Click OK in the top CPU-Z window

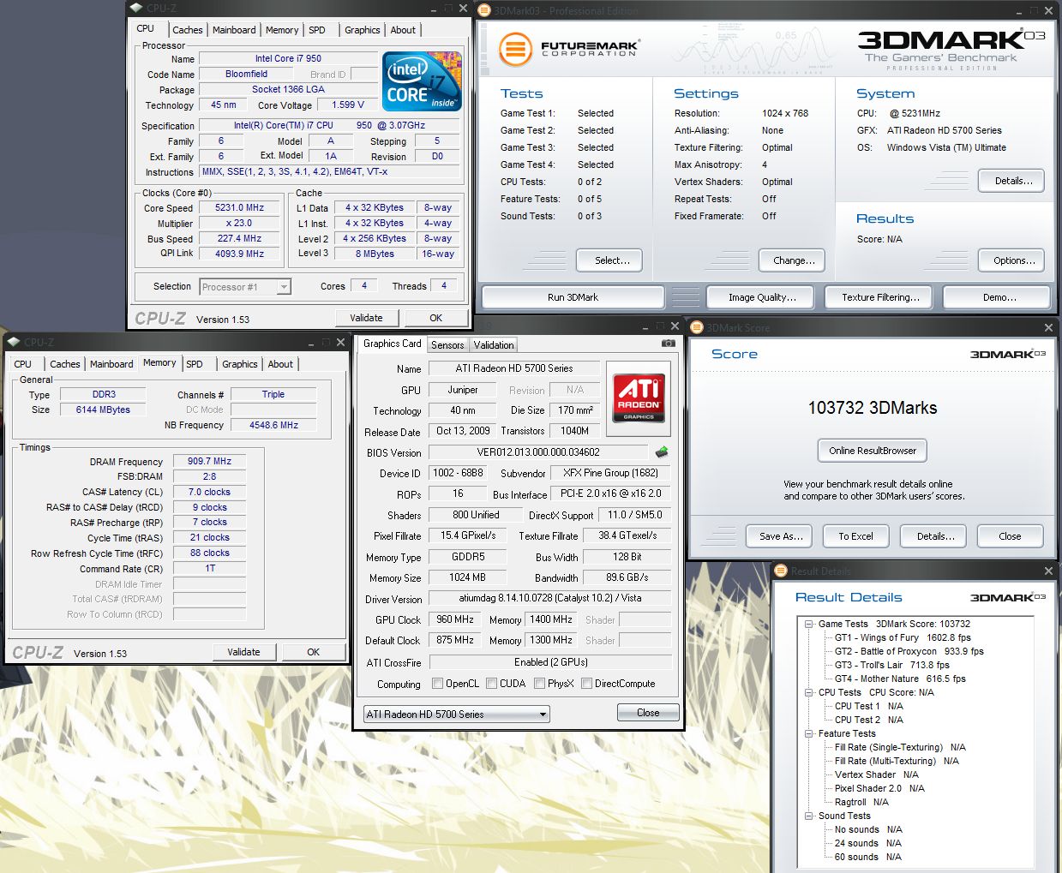point(435,318)
